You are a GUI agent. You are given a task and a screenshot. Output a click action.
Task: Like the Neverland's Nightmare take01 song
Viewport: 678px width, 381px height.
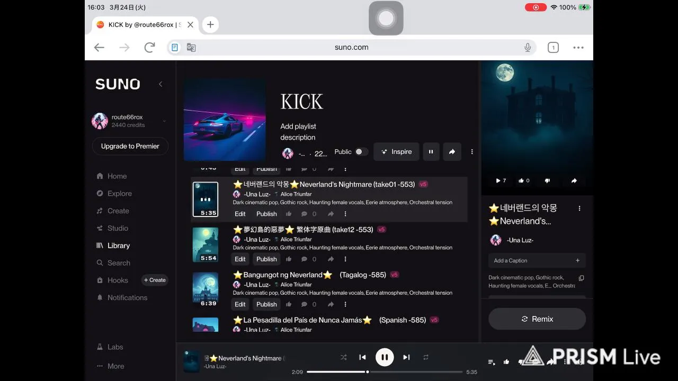tap(289, 214)
